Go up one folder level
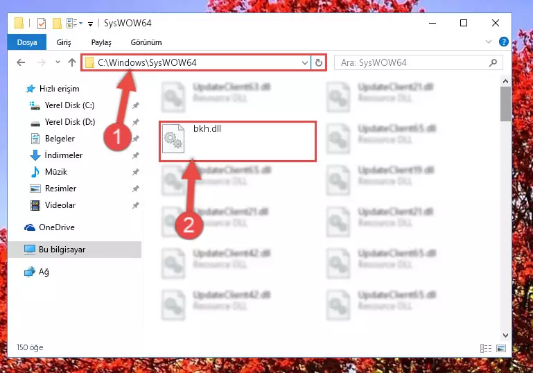533x373 pixels. [x=71, y=62]
